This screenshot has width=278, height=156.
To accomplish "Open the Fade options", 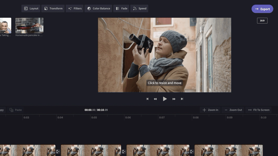I will pos(121,9).
